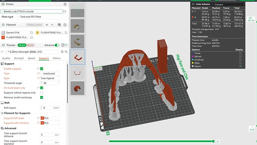Reset Enable support to default
The height and width of the screenshot is (145, 257).
tap(38, 69)
